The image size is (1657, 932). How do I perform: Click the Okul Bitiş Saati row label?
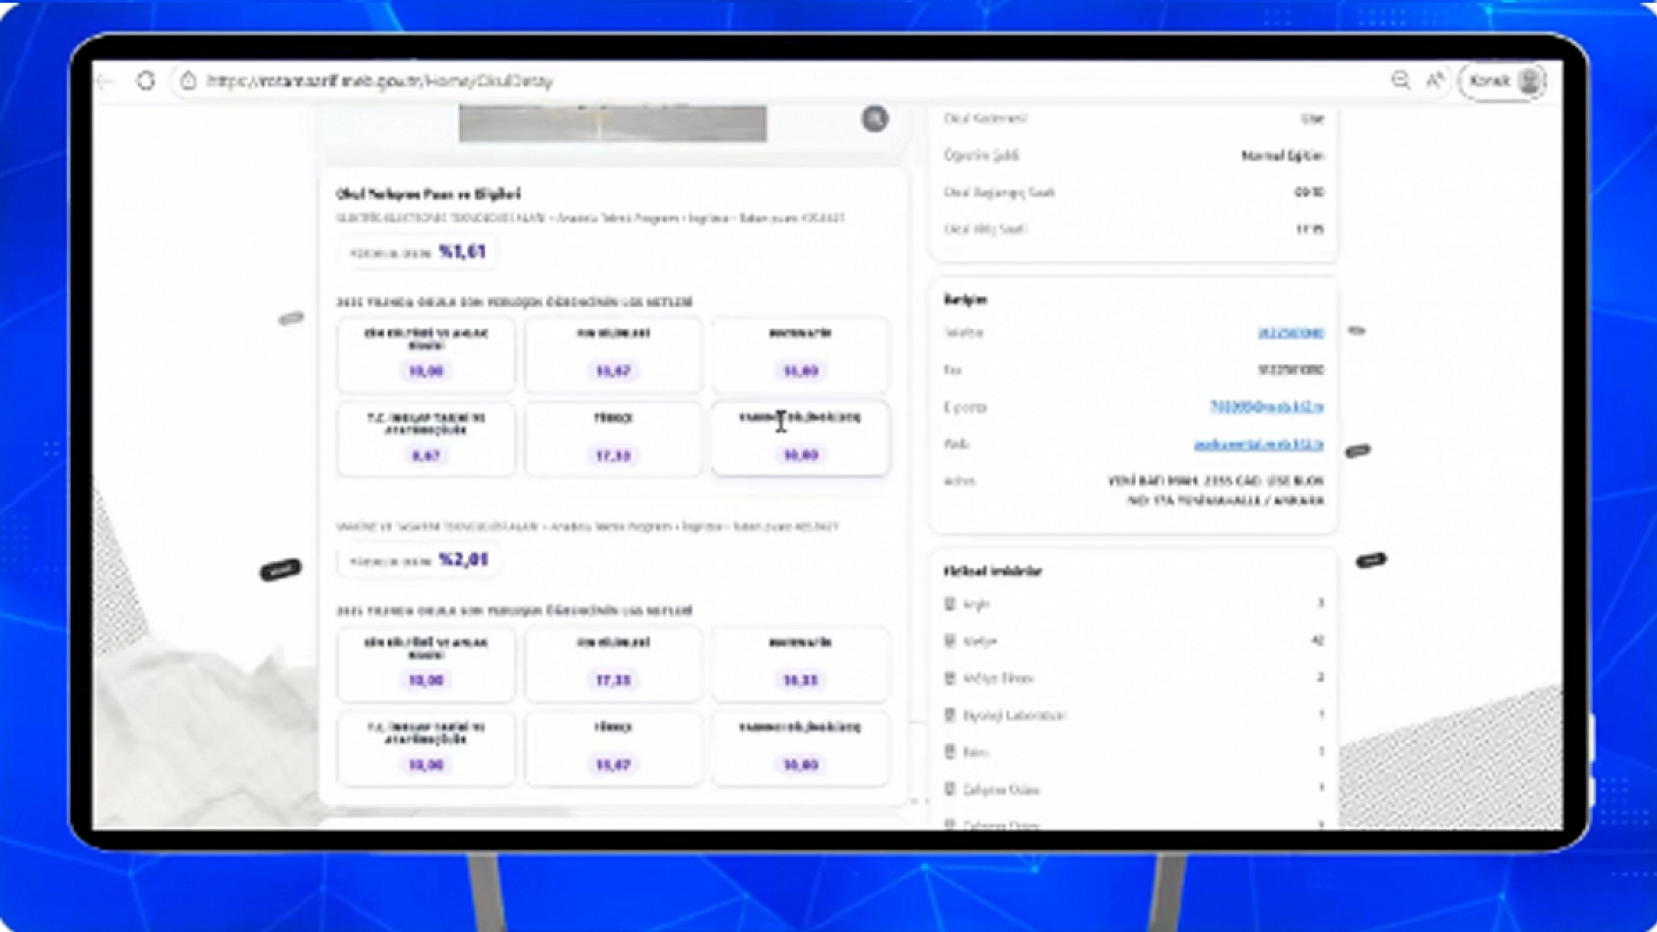985,228
